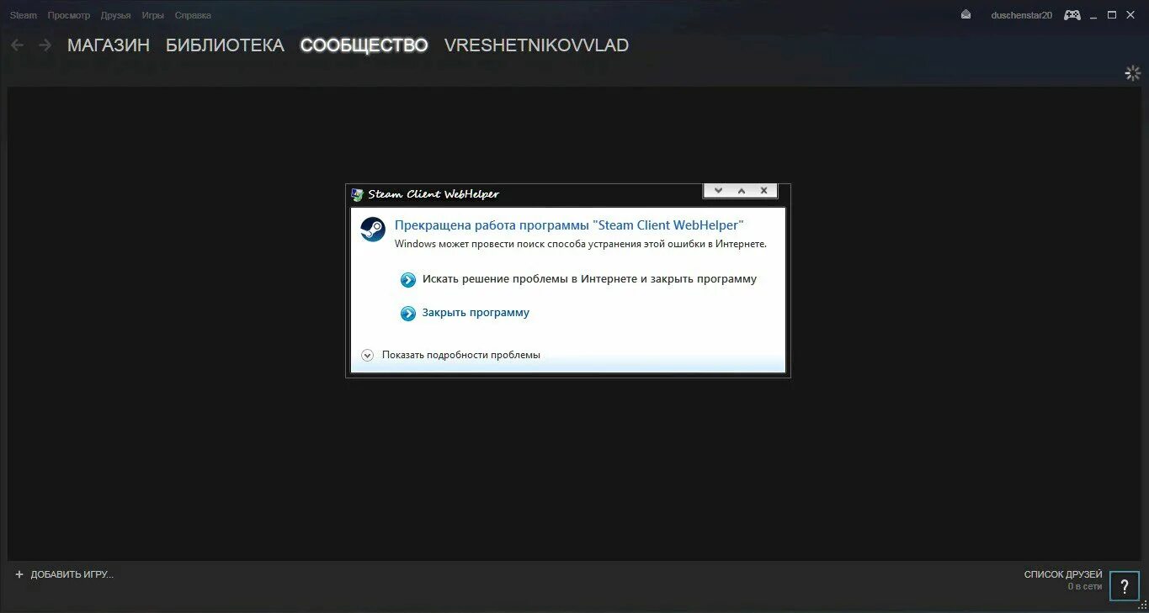Click the dialog's up chevron button
This screenshot has height=613, width=1149.
[x=742, y=191]
